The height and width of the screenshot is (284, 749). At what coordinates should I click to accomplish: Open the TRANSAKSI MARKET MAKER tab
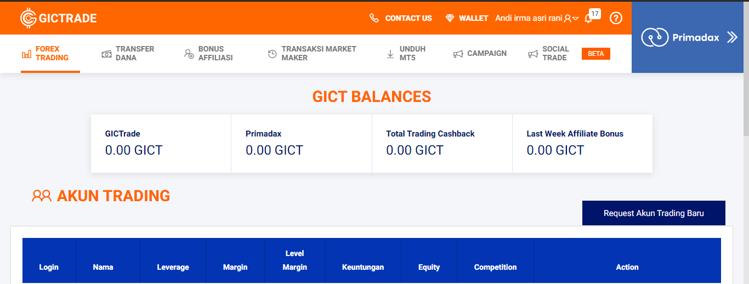[x=312, y=53]
